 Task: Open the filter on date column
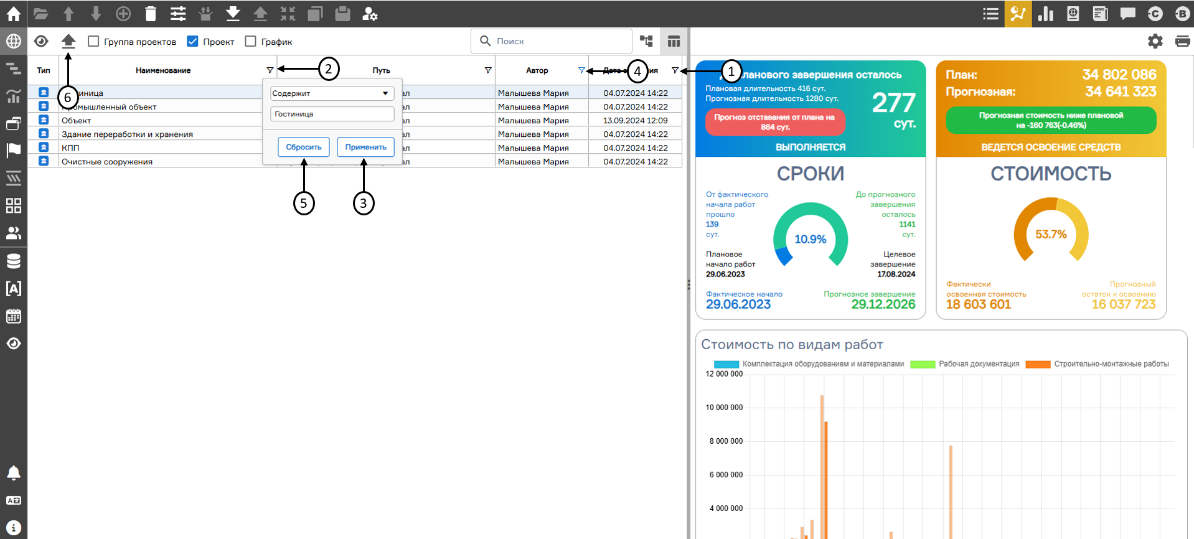click(675, 70)
